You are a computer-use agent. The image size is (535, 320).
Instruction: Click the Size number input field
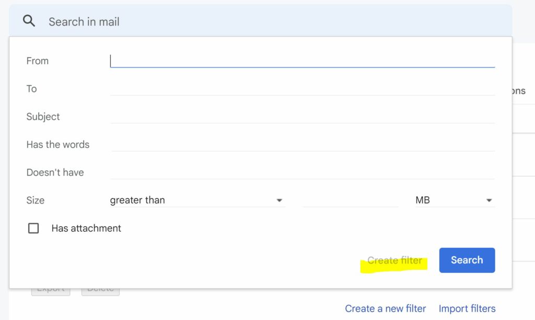(x=350, y=200)
